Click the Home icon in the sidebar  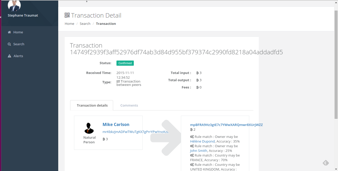[9, 32]
